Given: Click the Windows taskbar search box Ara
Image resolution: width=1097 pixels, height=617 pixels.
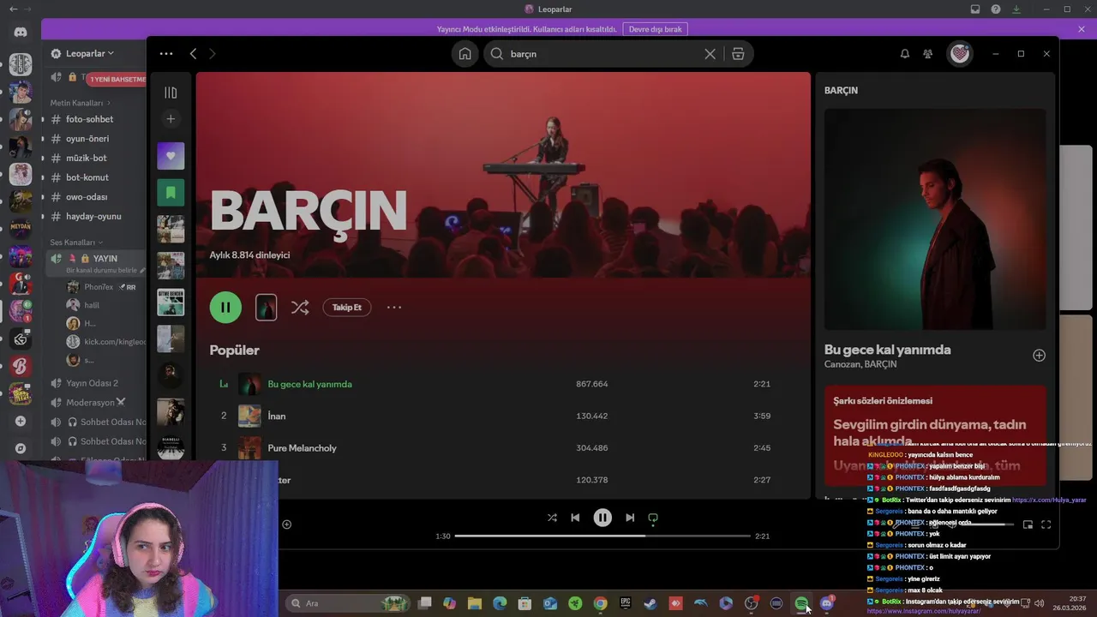Looking at the screenshot, I should [x=348, y=603].
